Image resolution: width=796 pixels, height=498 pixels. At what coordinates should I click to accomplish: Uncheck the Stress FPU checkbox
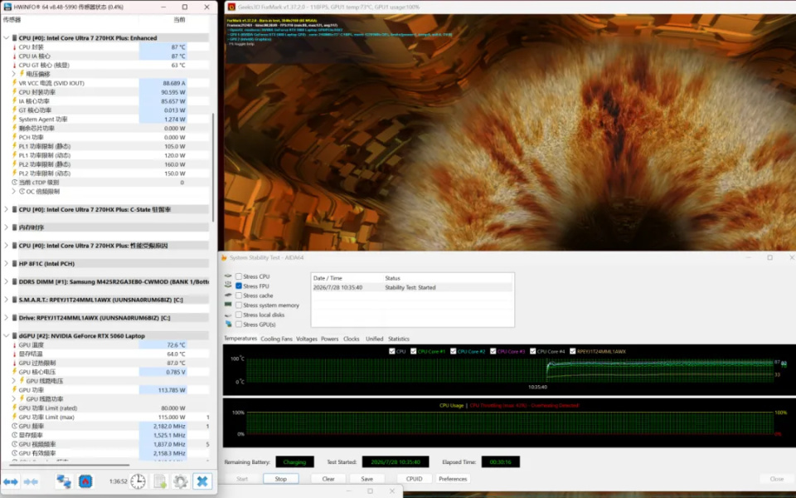click(x=238, y=286)
